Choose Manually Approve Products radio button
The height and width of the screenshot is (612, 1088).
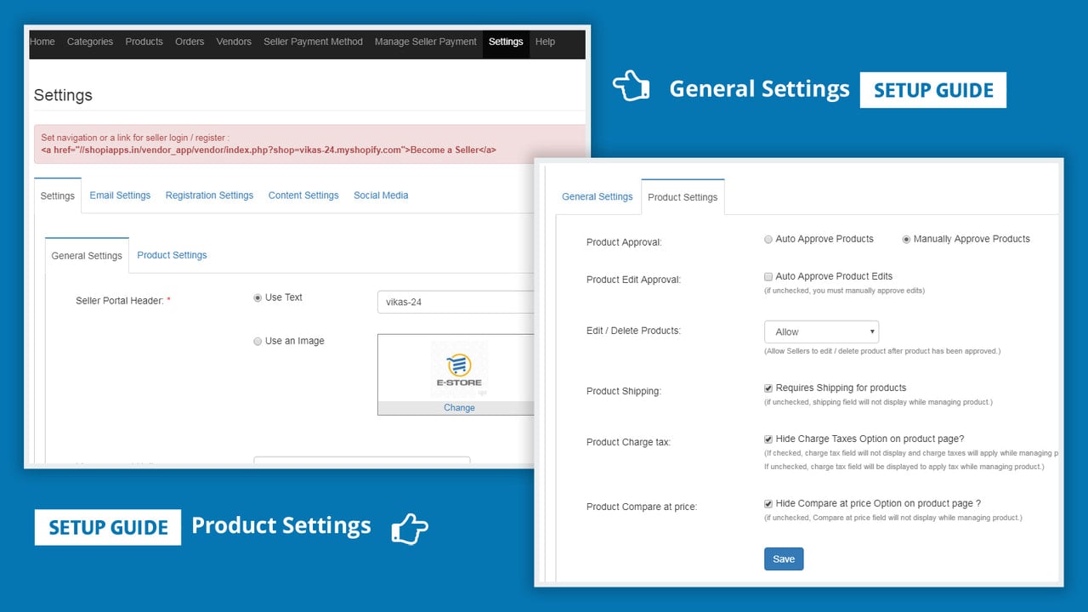tap(906, 239)
